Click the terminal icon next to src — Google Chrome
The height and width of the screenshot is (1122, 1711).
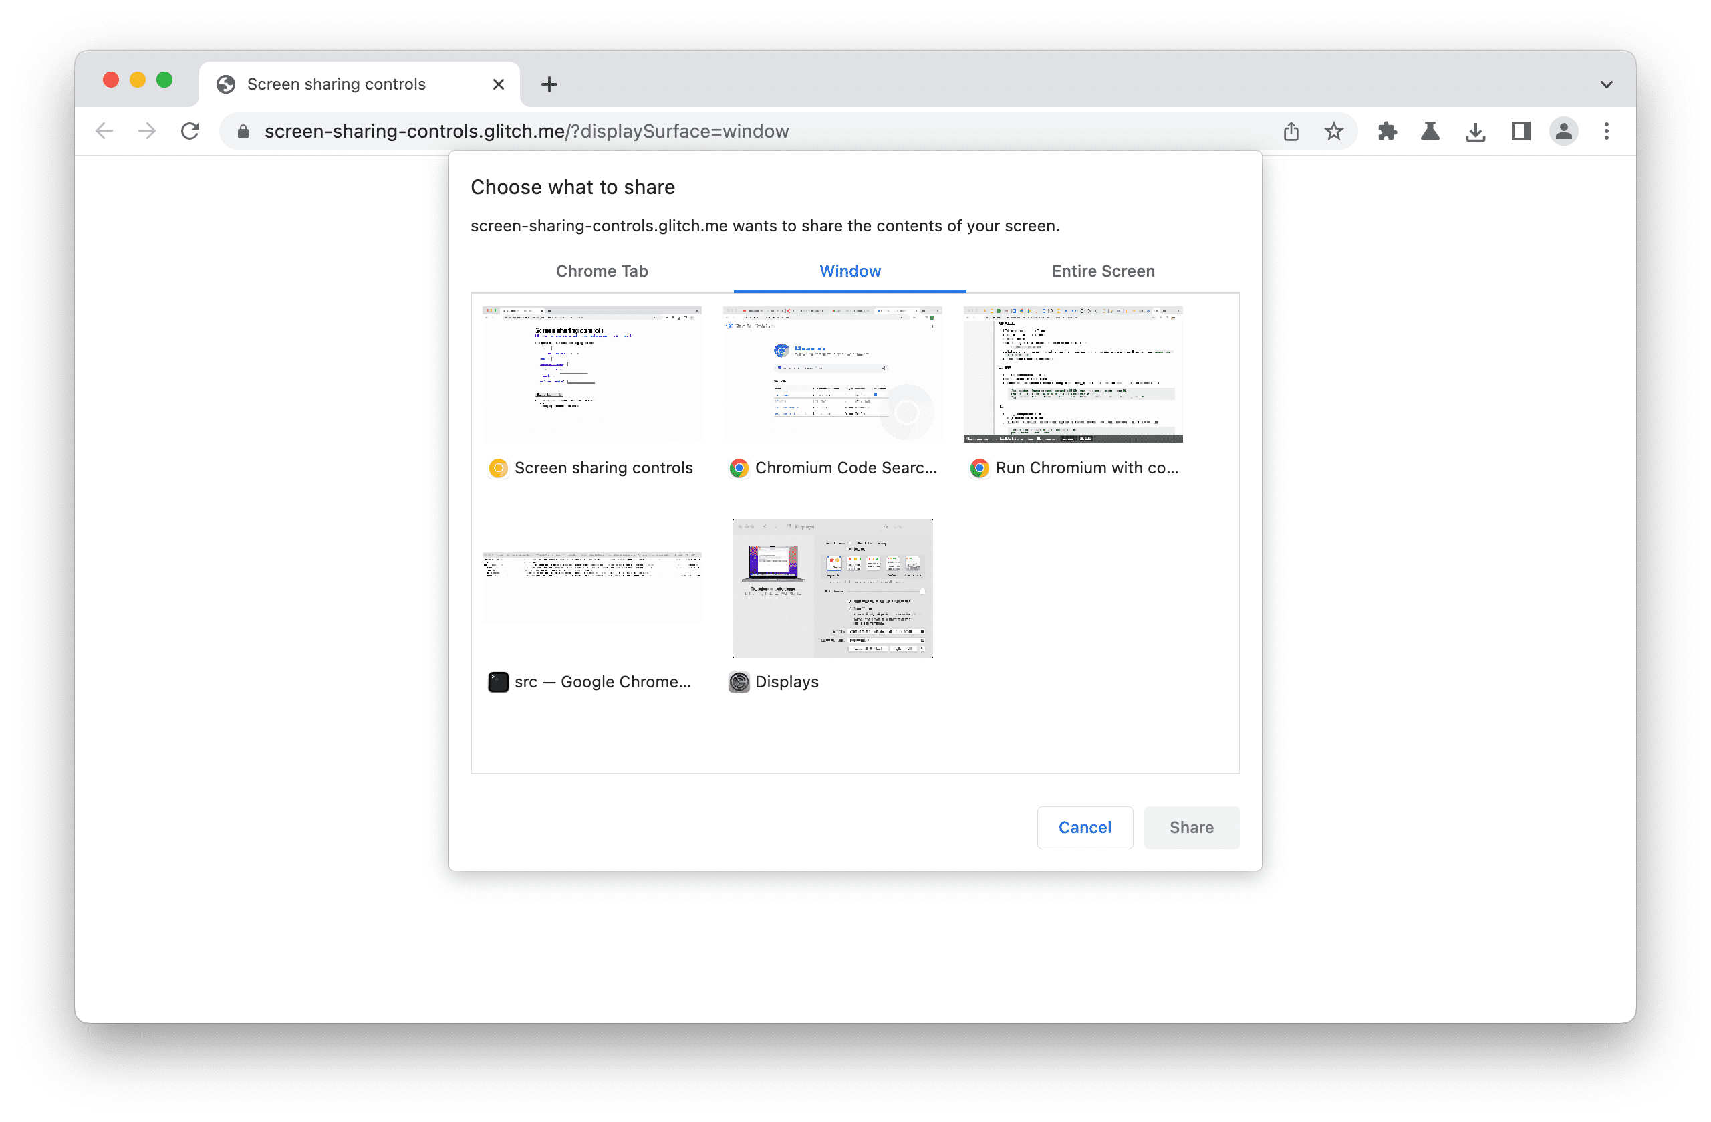[x=496, y=681]
